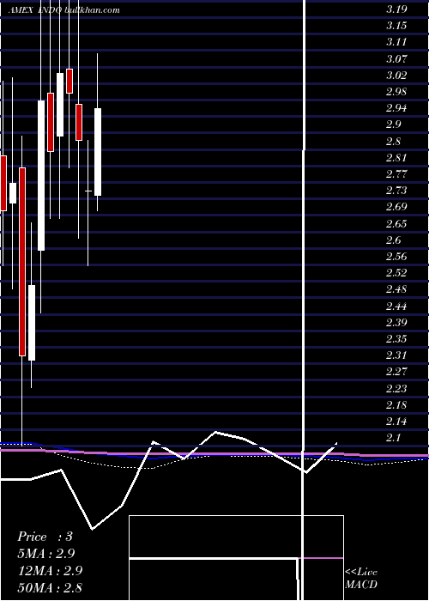
Task: Click the 2.23 axis value
Action: pyautogui.click(x=396, y=389)
